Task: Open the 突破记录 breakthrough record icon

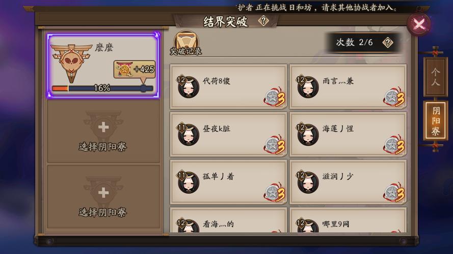Action: click(x=186, y=43)
